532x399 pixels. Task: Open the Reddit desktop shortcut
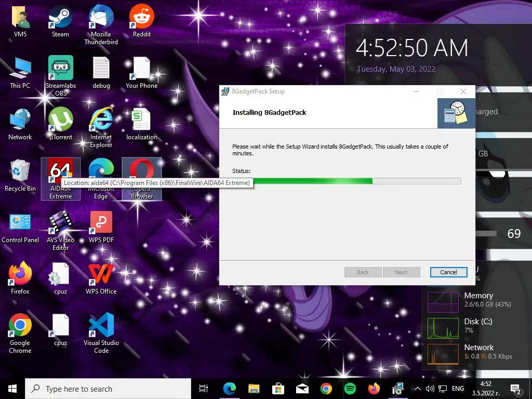coord(142,21)
